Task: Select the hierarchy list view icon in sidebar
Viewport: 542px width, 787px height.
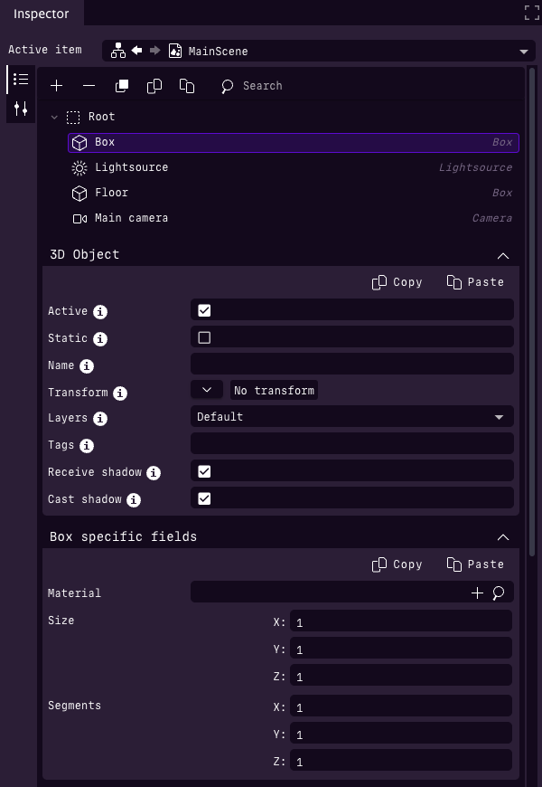Action: pos(20,78)
